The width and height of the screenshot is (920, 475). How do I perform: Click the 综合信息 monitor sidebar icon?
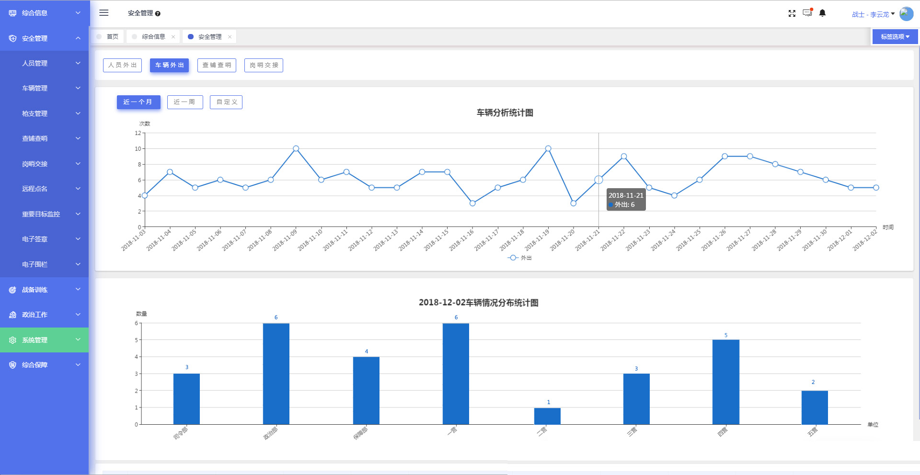click(12, 13)
